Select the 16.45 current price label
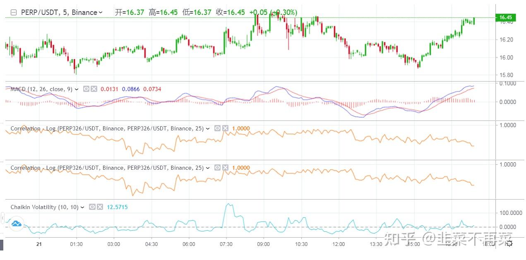Image resolution: width=526 pixels, height=260 pixels. [506, 17]
